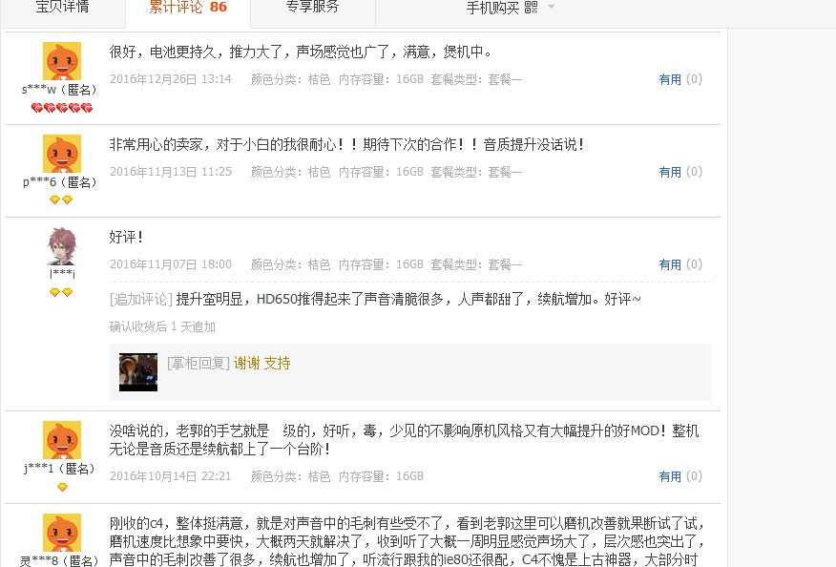The height and width of the screenshot is (567, 836).
Task: Click the avatar of reviewer j***1
Action: click(x=62, y=440)
